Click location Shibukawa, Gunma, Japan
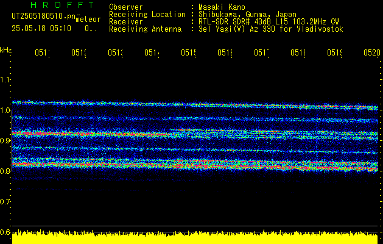The height and width of the screenshot is (244, 383). click(247, 15)
